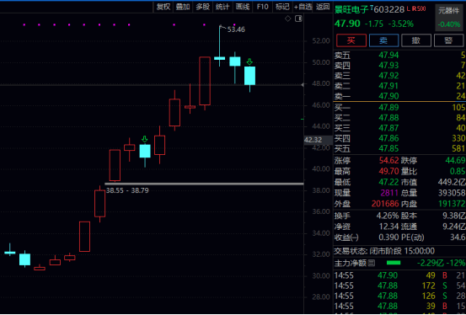Viewport: 466px width, 315px height.
Task: Click the 元器件 sector box
Action: pos(449,18)
